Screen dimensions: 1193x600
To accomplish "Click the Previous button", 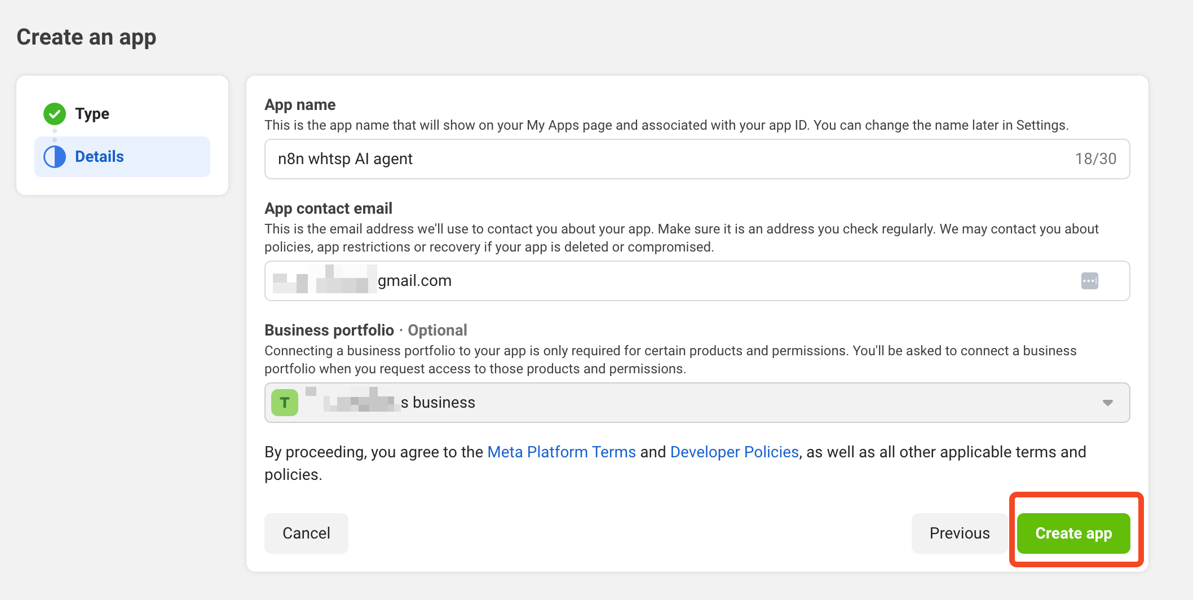I will pos(959,533).
